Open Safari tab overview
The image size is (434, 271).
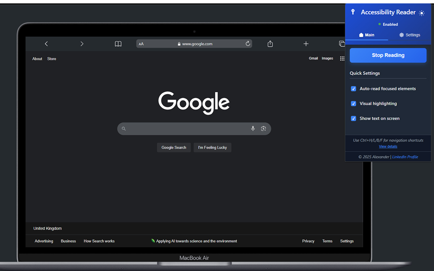coord(342,44)
